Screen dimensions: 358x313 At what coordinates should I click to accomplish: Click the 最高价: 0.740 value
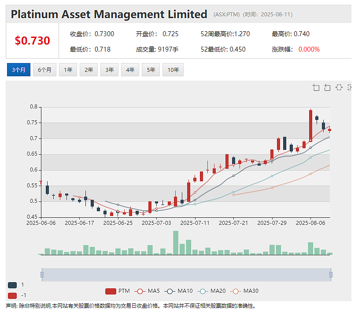291,34
